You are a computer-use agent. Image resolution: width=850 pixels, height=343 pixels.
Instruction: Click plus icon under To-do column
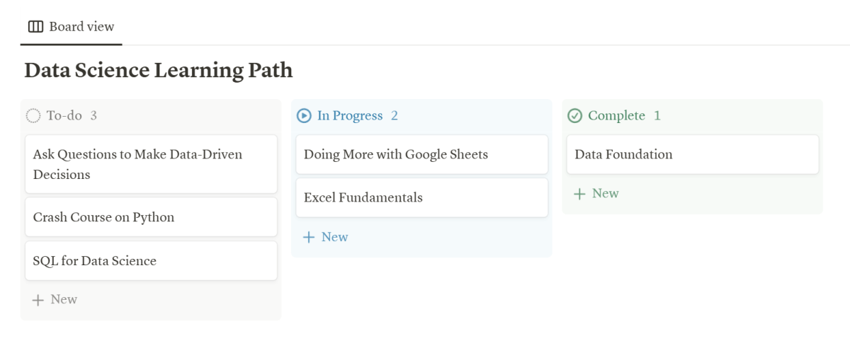[x=38, y=300]
